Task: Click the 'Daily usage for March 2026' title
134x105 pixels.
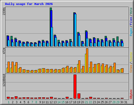Action: pyautogui.click(x=29, y=4)
